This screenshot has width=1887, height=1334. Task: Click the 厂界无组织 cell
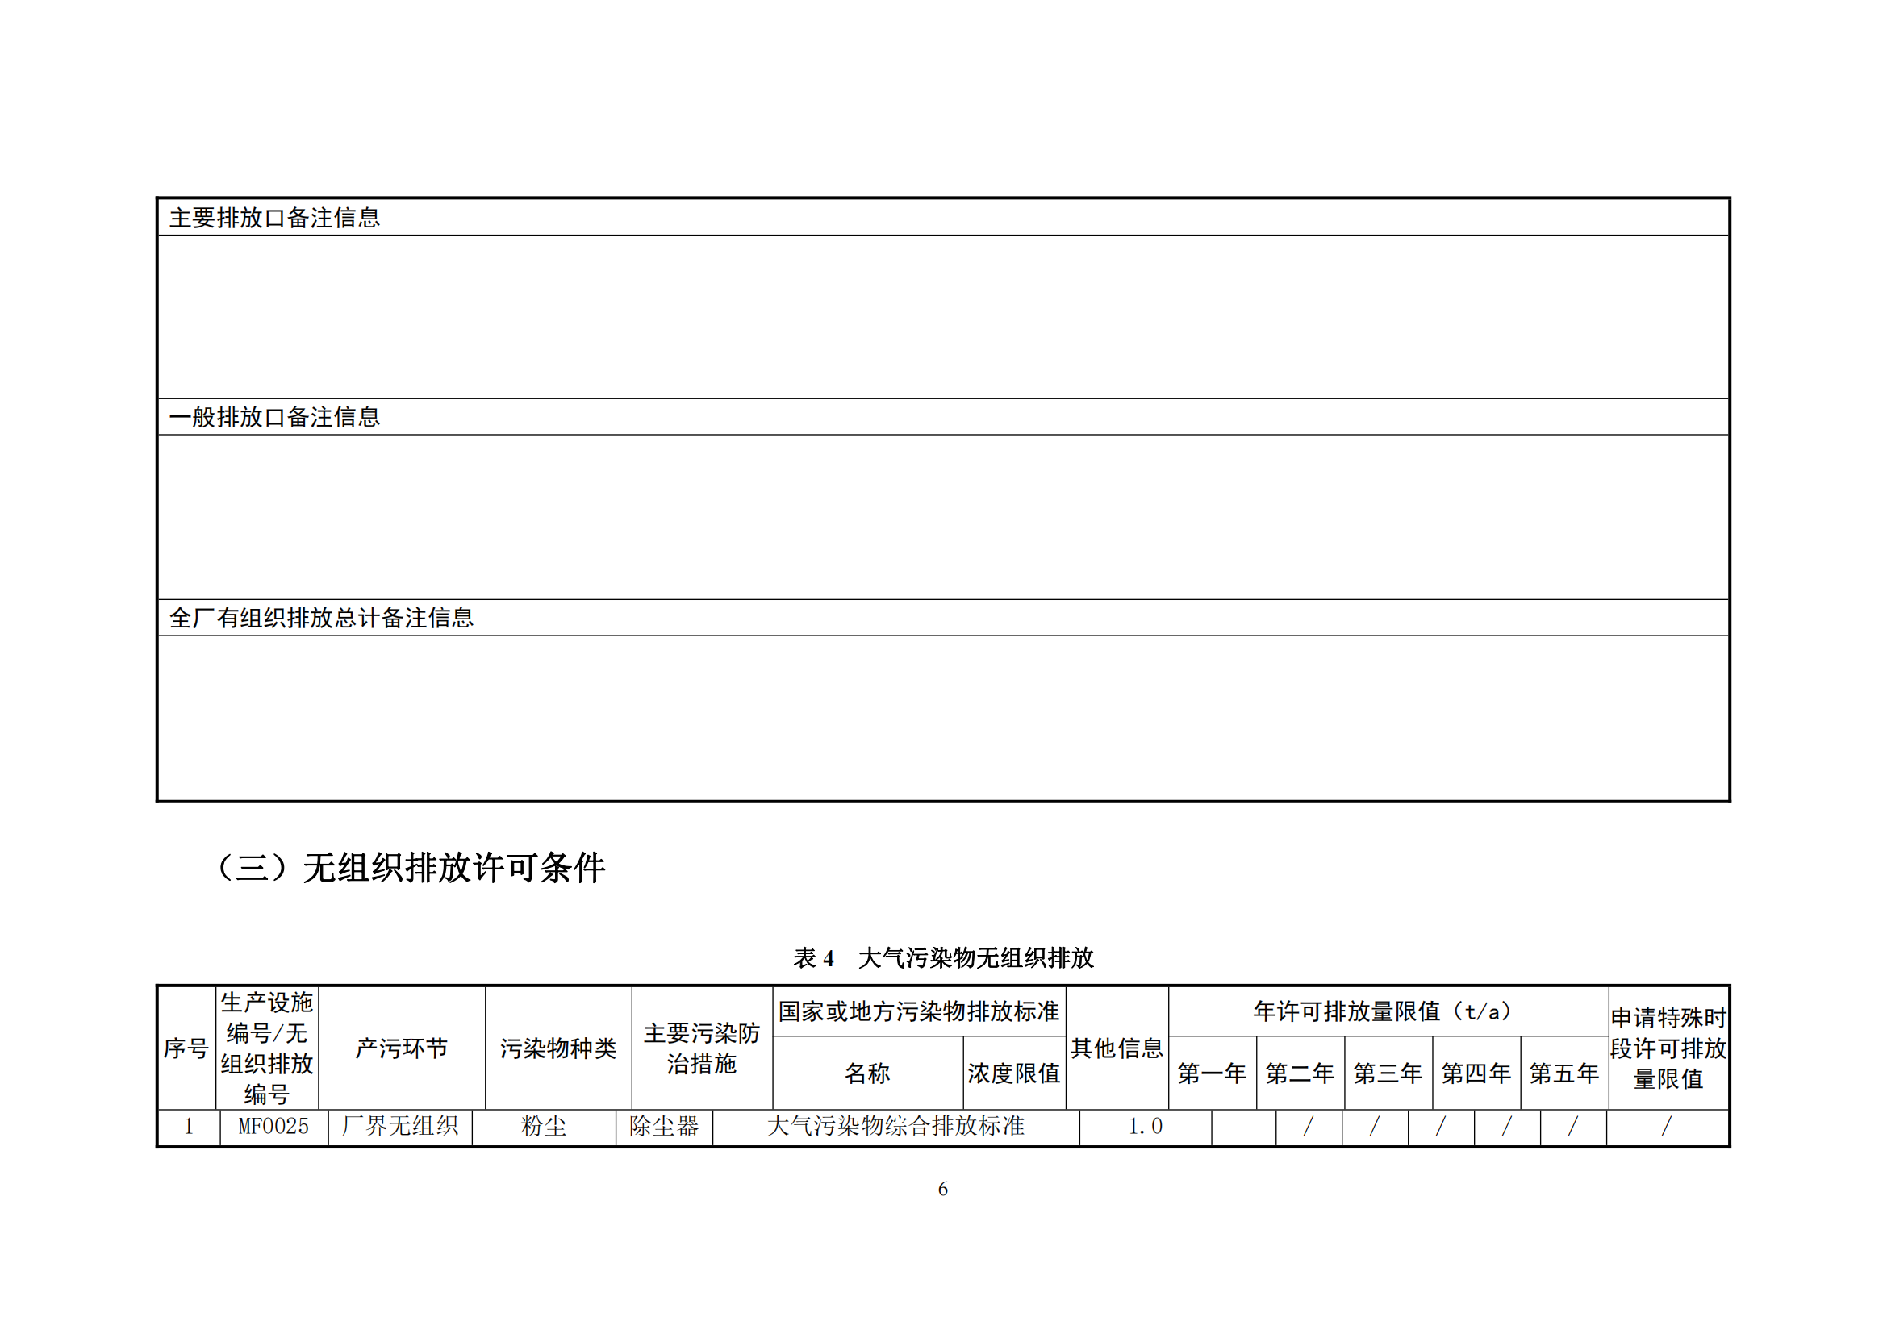pos(400,1126)
